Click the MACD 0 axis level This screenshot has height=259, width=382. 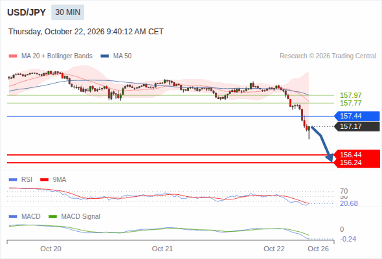click(342, 229)
